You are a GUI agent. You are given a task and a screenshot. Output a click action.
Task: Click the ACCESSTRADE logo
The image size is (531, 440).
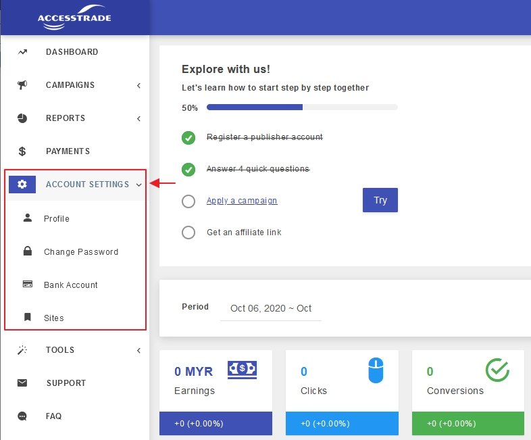pos(74,18)
